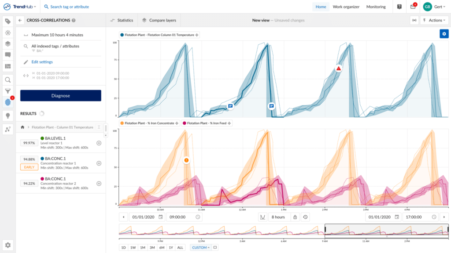The width and height of the screenshot is (451, 253).
Task: Toggle the time span lock icon
Action: 295,217
